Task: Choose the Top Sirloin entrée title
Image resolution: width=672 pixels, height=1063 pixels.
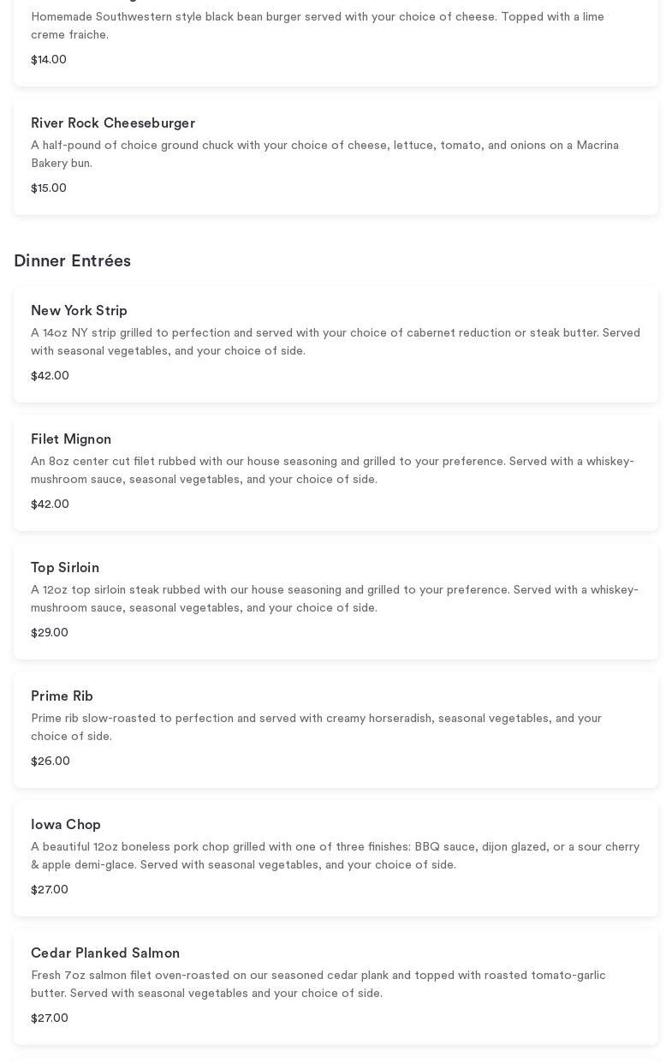Action: (65, 568)
